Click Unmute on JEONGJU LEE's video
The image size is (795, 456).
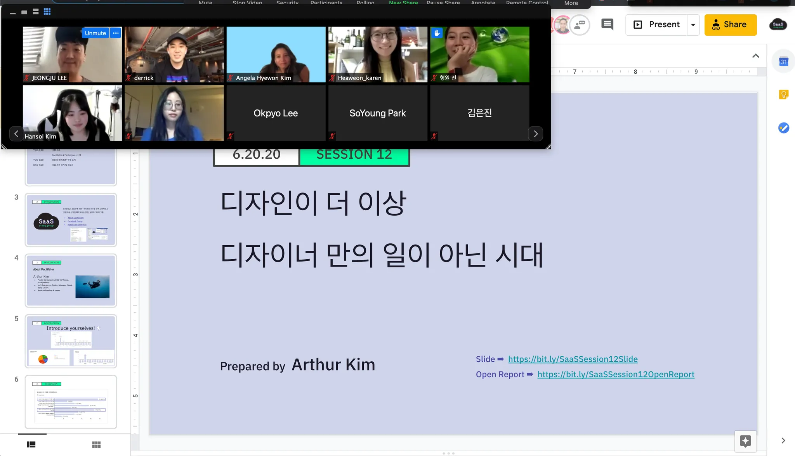pos(95,33)
